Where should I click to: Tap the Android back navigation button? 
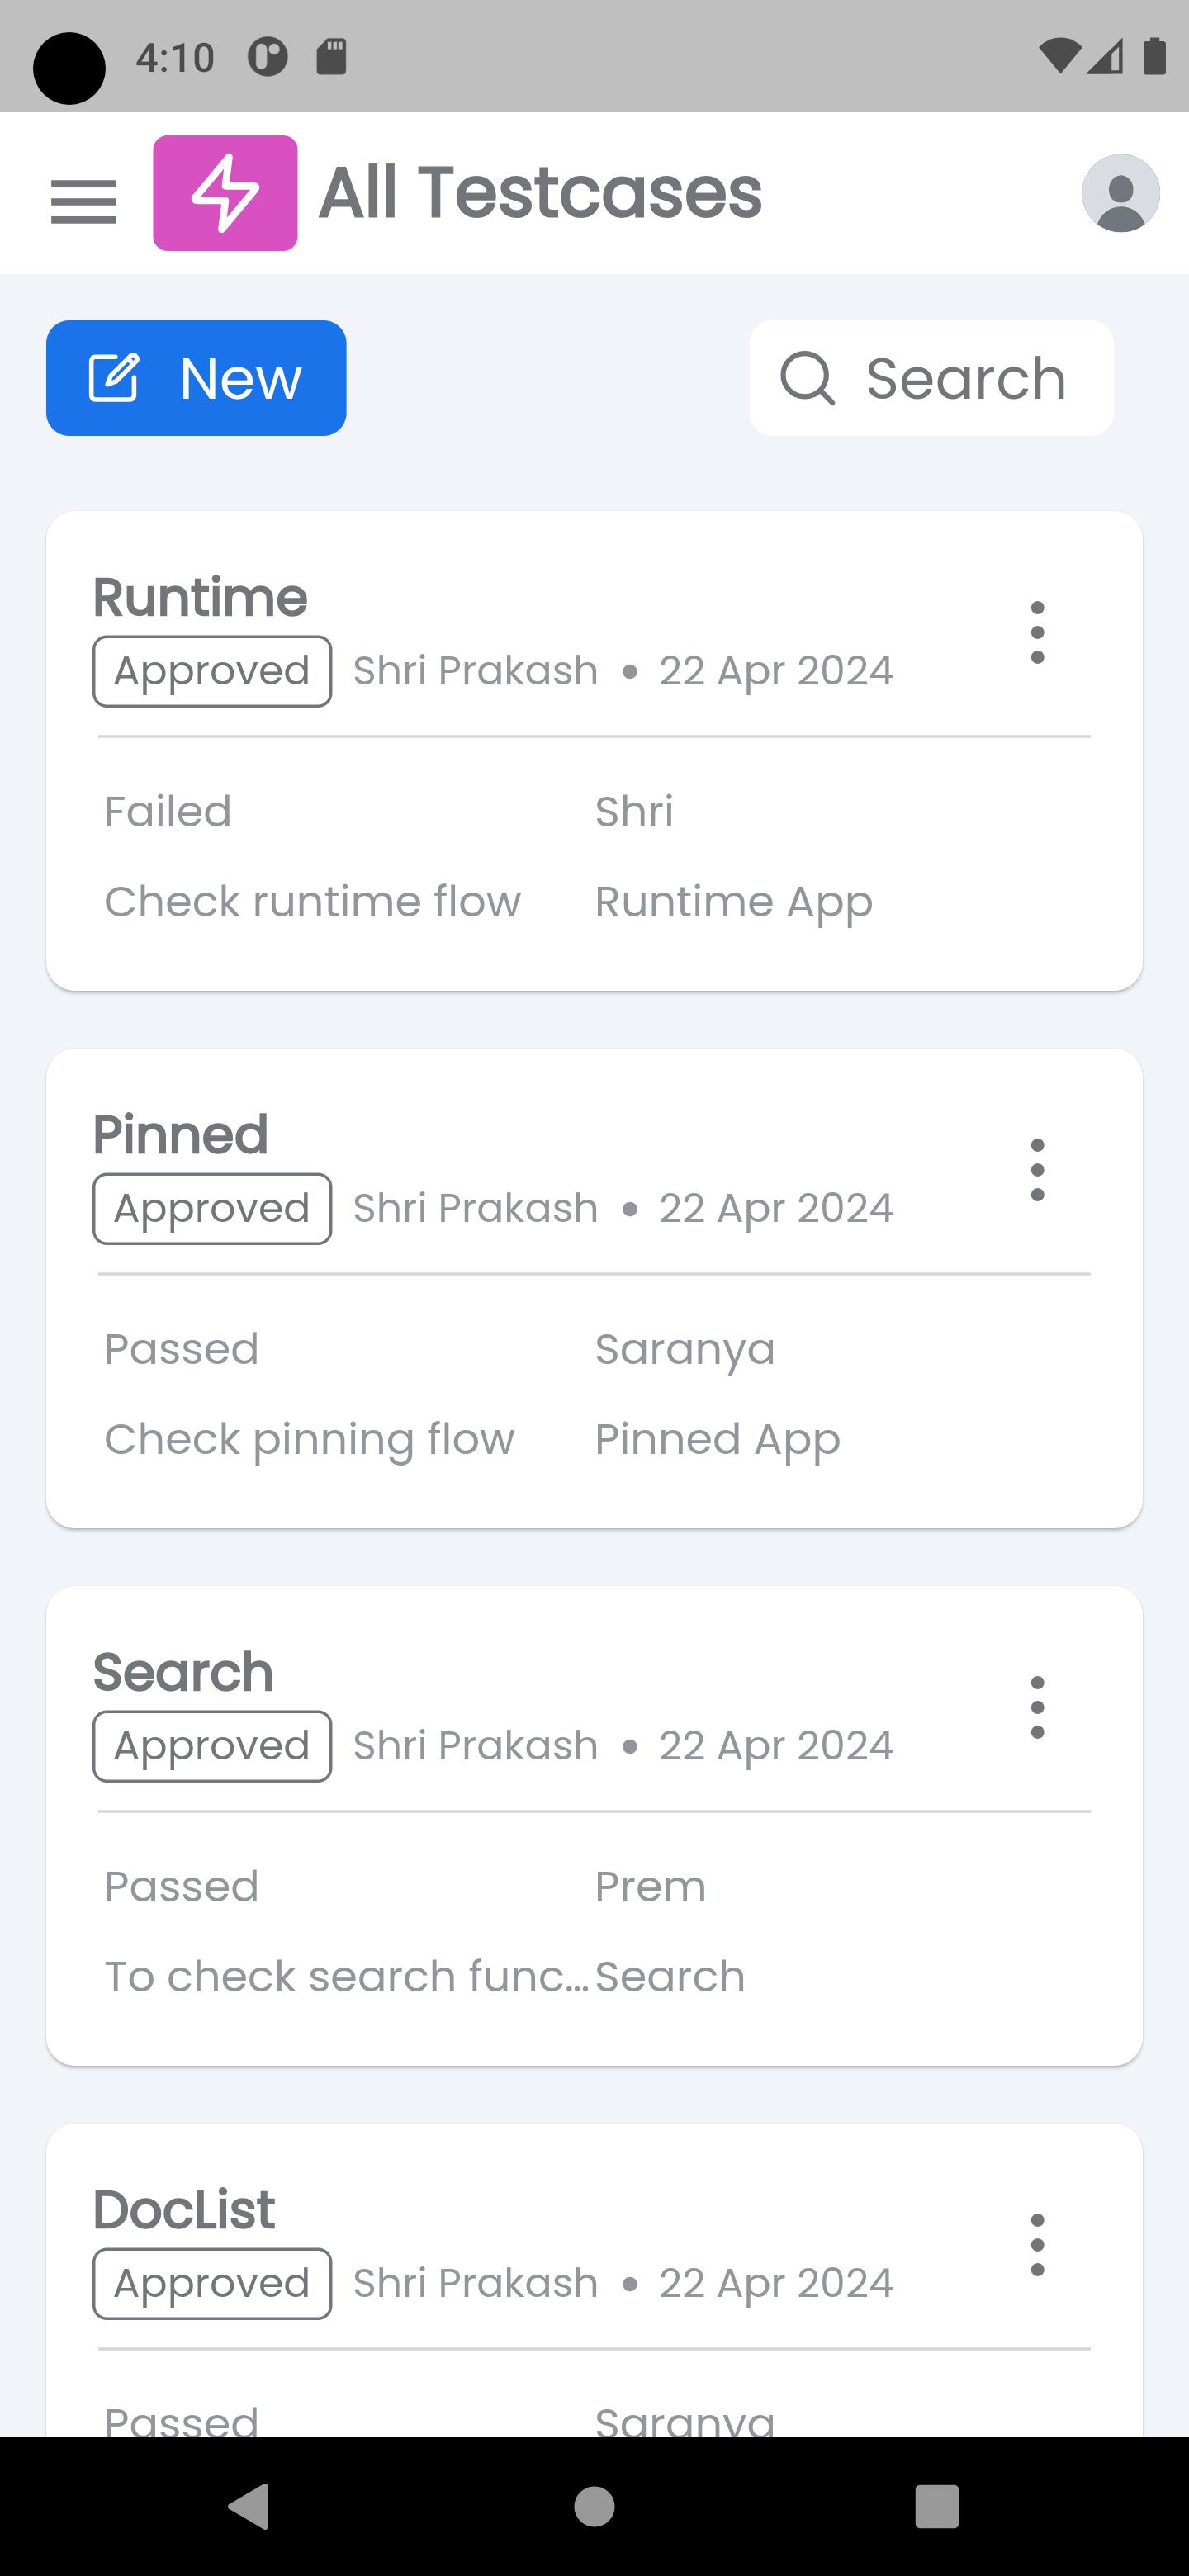click(249, 2506)
